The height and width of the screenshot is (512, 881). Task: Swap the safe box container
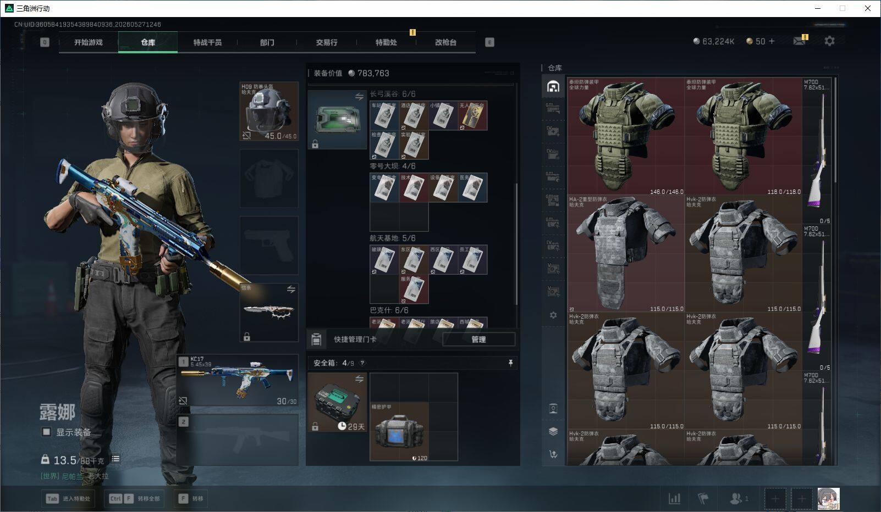[359, 379]
